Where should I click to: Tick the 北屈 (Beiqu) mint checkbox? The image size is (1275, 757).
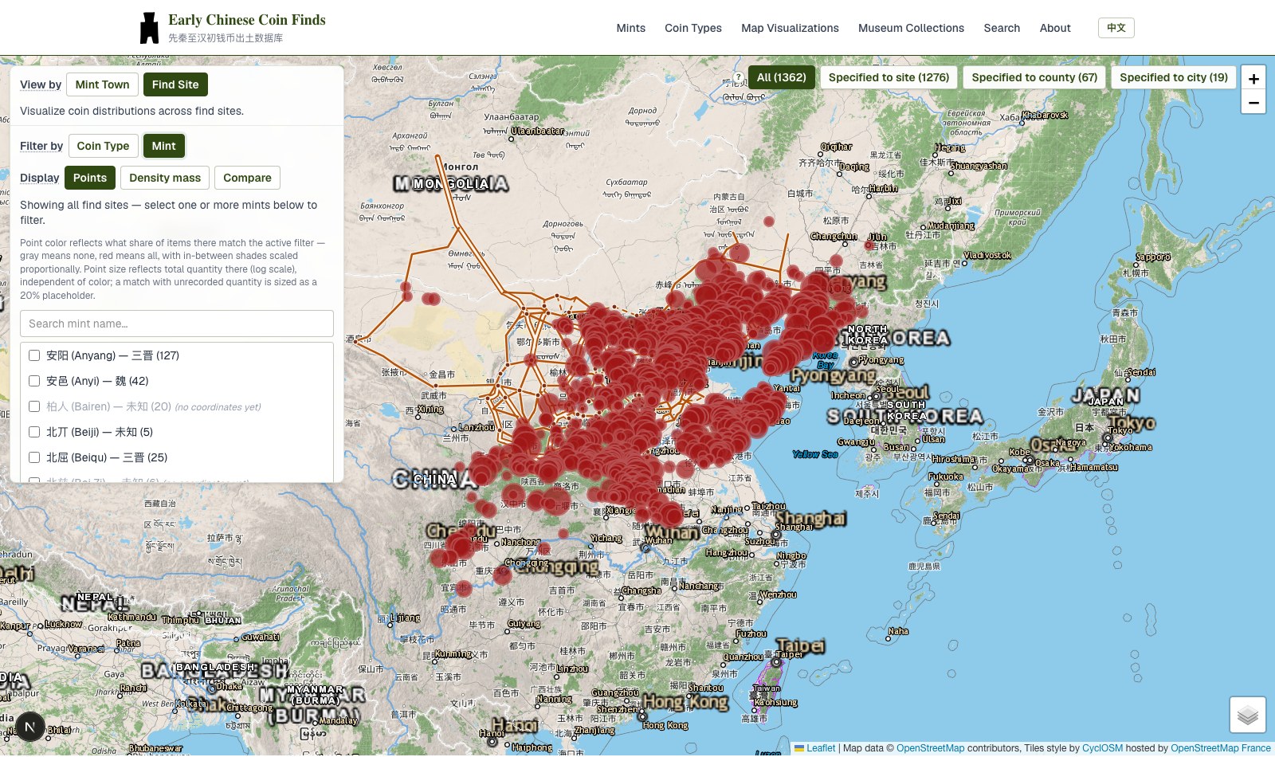coord(34,457)
